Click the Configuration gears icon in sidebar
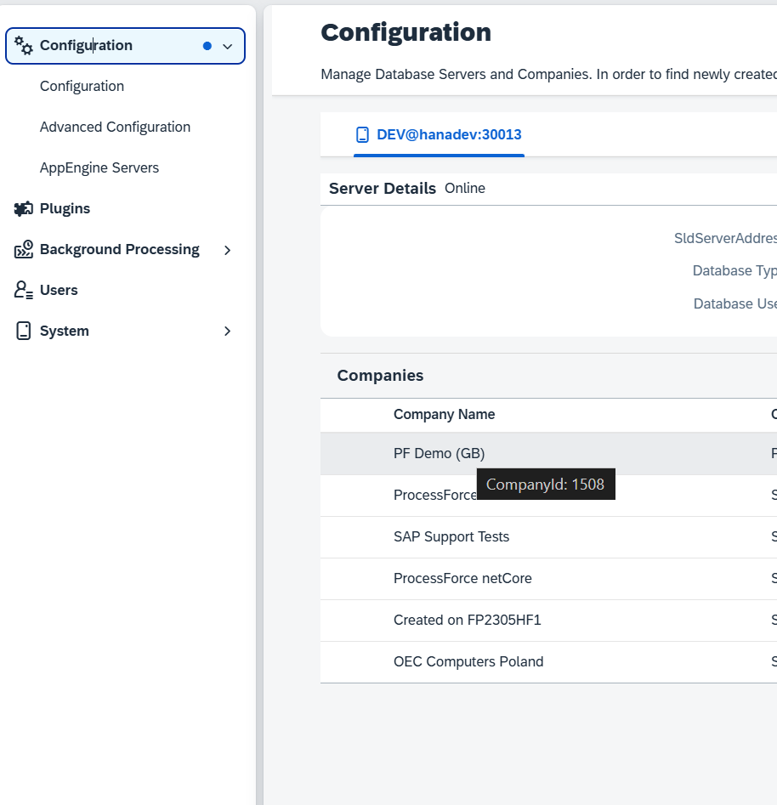 pos(24,46)
